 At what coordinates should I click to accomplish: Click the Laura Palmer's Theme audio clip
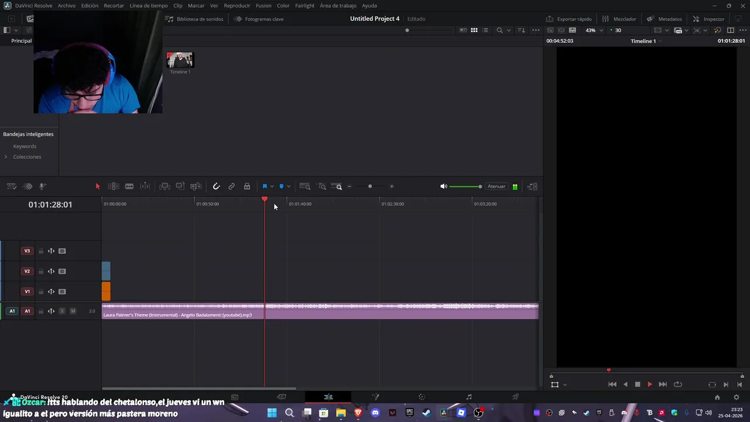pyautogui.click(x=320, y=311)
